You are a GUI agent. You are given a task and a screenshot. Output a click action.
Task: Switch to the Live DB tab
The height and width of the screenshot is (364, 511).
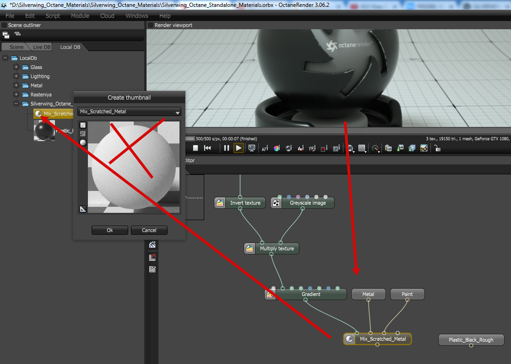[x=42, y=47]
